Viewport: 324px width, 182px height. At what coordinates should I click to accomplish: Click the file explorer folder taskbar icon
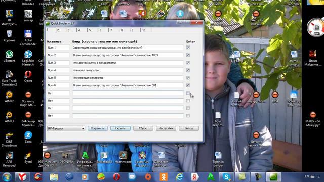click(x=54, y=177)
